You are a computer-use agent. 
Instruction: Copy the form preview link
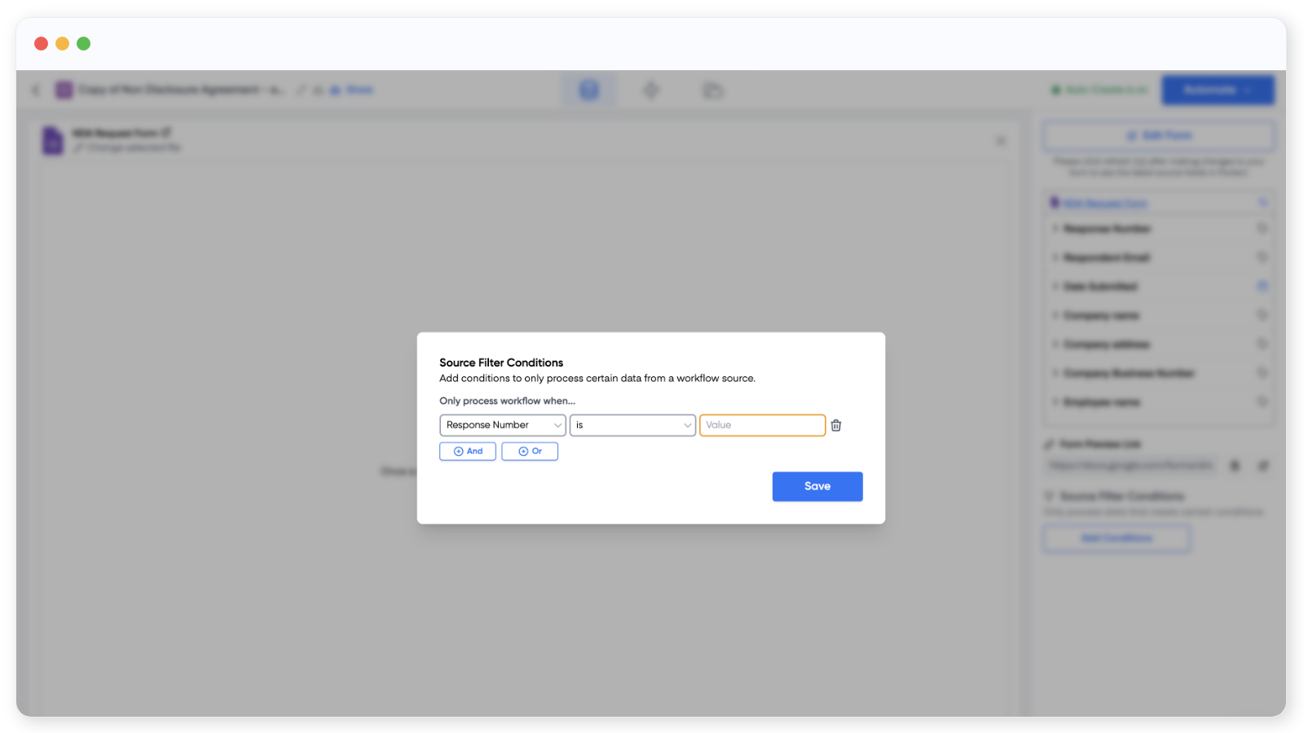click(x=1235, y=466)
